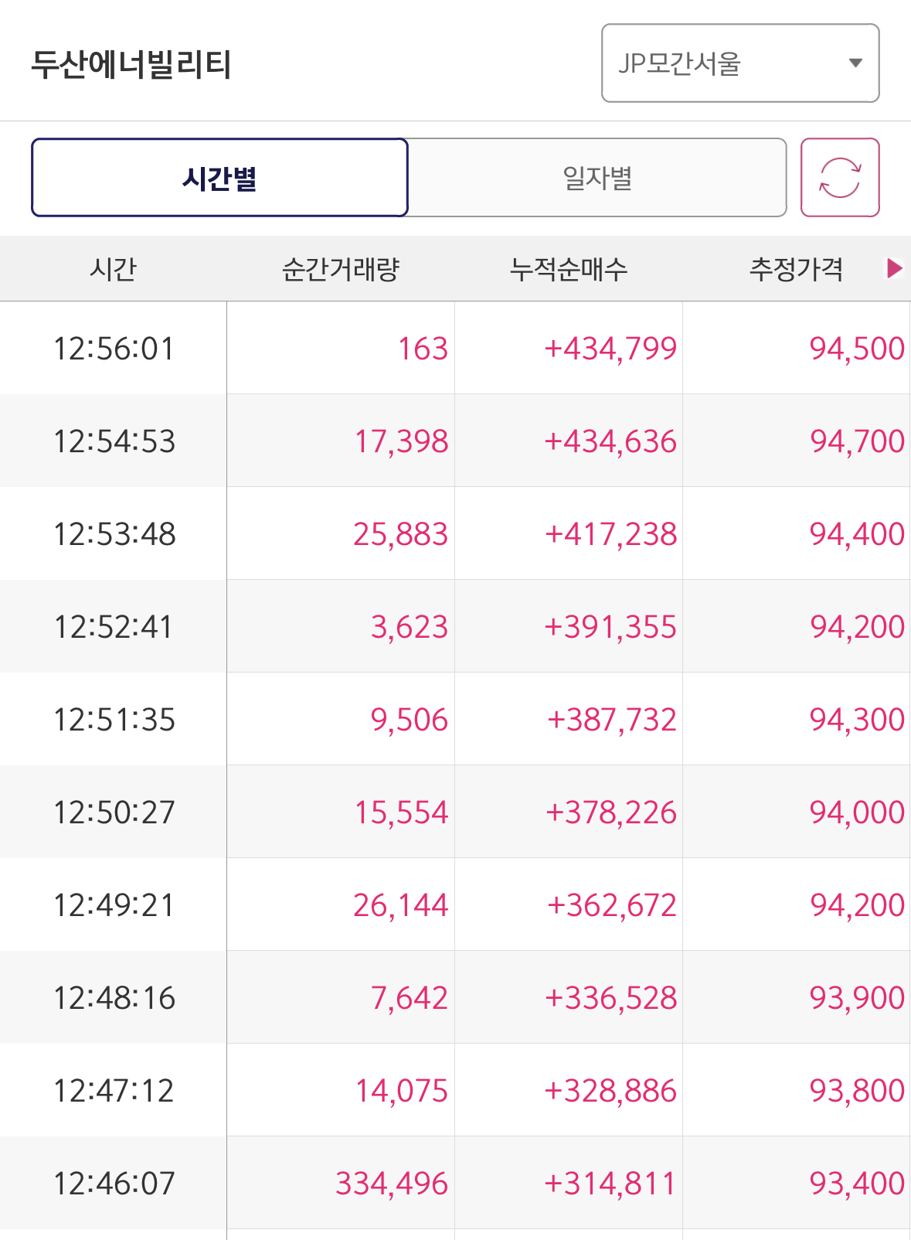Select the 12:52:41 time row
Viewport: 911px width, 1240px height.
pos(114,627)
